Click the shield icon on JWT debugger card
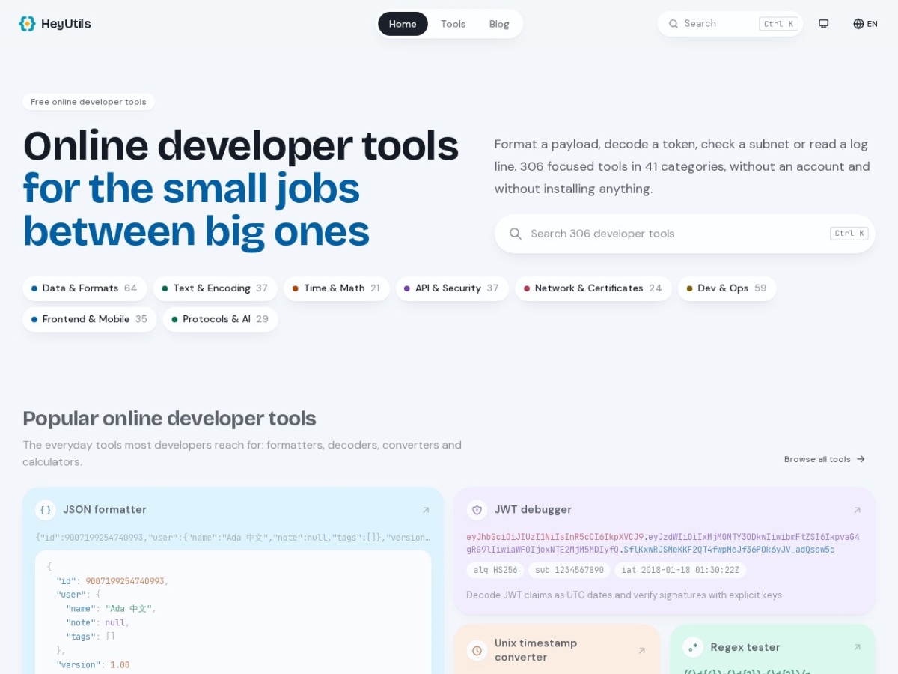 click(477, 510)
